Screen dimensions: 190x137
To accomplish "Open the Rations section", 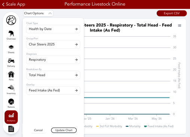I will (11, 103).
